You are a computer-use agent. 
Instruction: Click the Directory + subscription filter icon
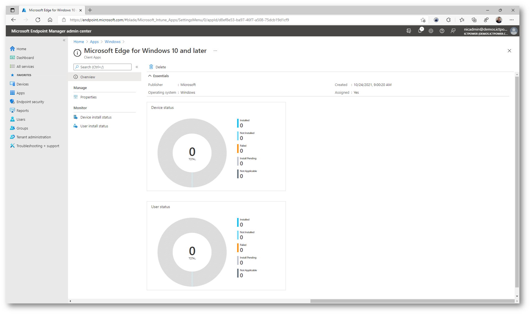pyautogui.click(x=409, y=31)
